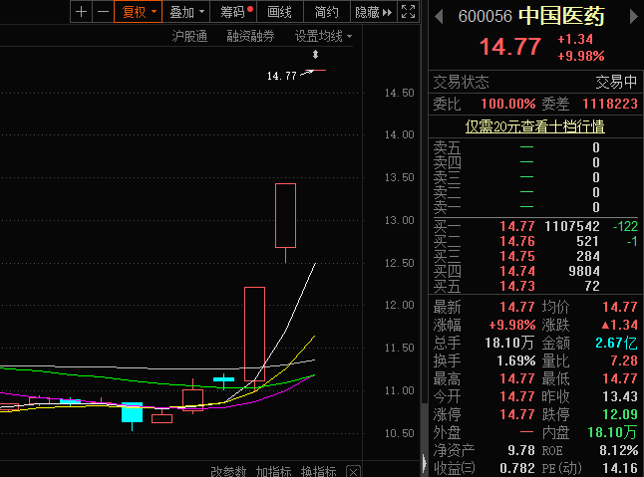Click 收益 value 0.782

point(517,468)
